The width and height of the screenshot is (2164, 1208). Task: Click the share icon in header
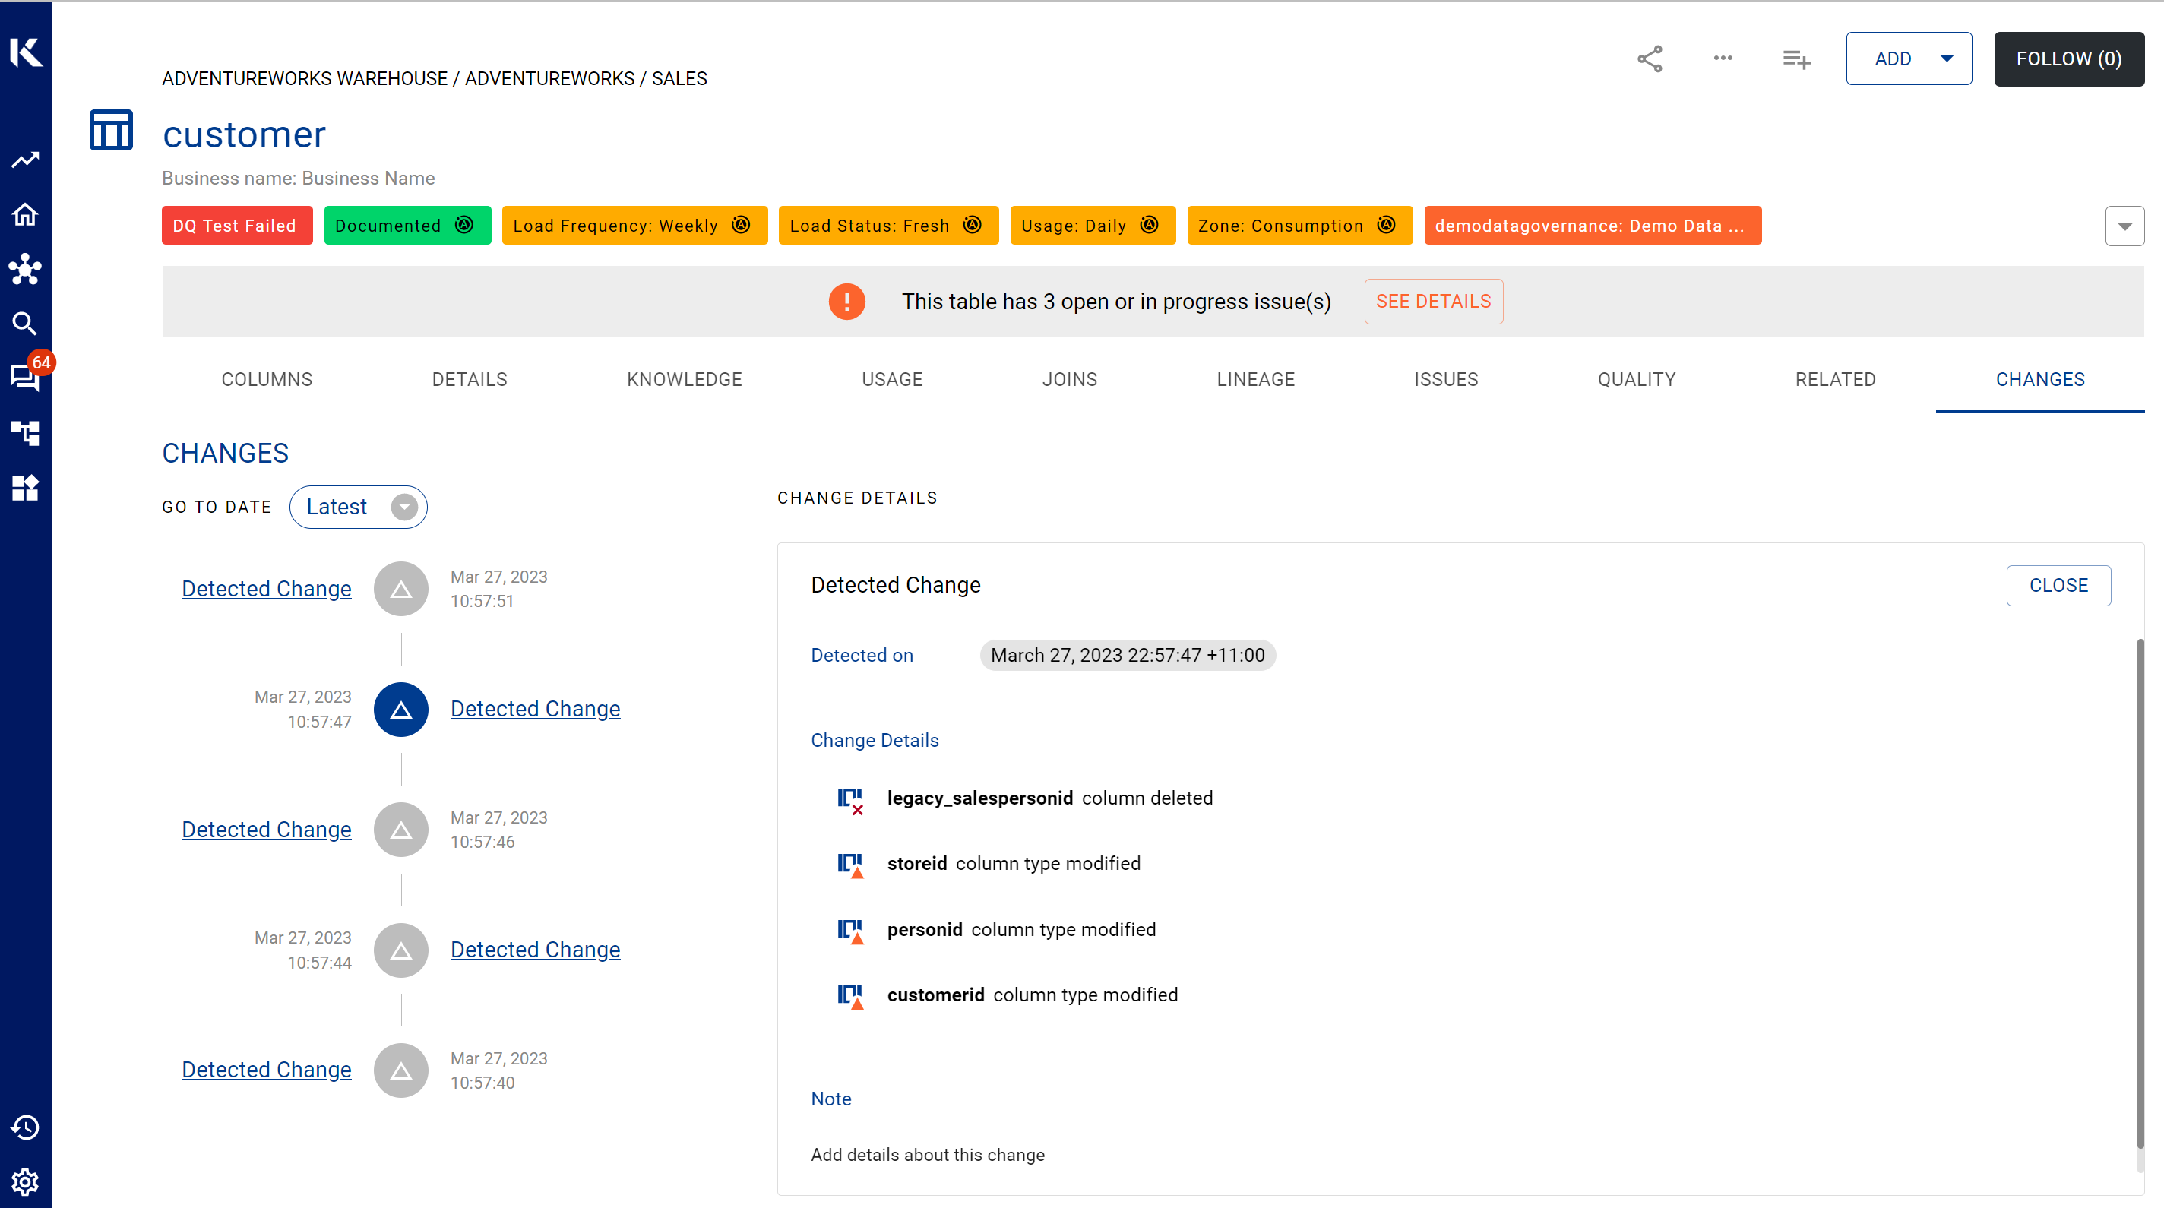(x=1650, y=59)
